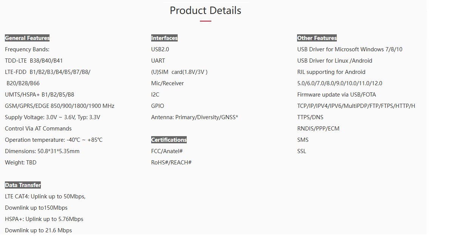This screenshot has height=244, width=460.
Task: Select the LTE CAT4 uplink speed line
Action: coord(45,196)
